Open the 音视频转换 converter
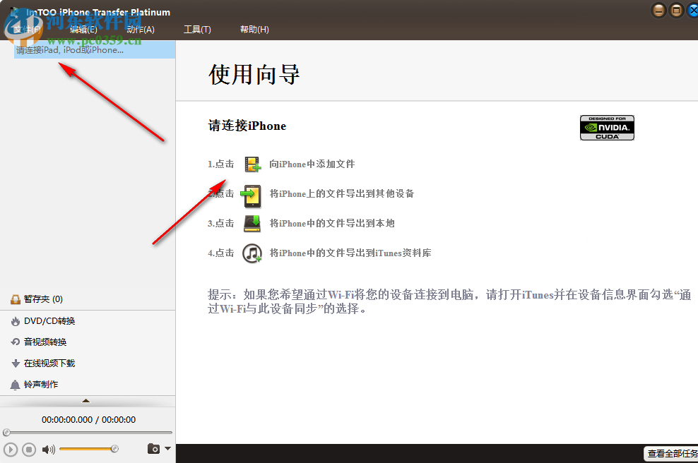Screen dimensions: 698x463 point(46,342)
